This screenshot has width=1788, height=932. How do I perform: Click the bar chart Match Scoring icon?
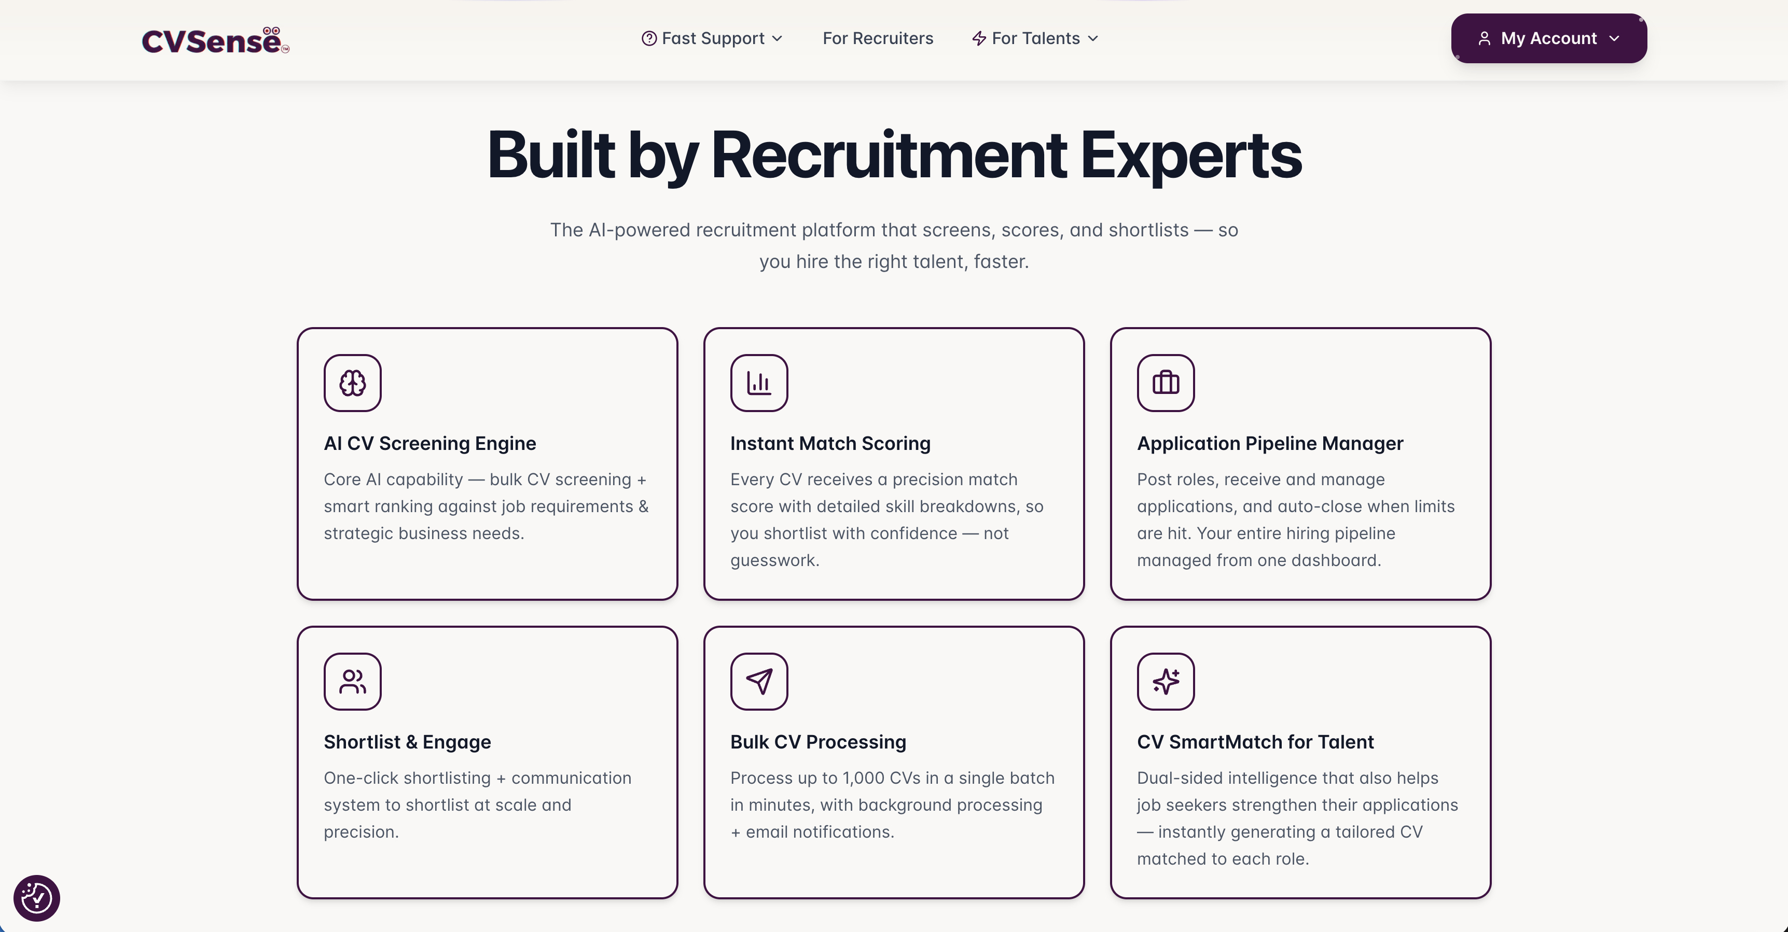click(759, 383)
